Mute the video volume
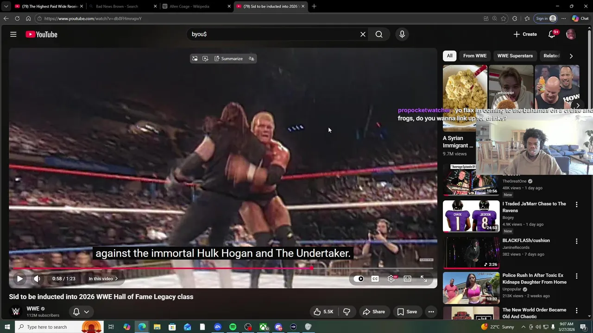This screenshot has width=593, height=333. (x=37, y=278)
